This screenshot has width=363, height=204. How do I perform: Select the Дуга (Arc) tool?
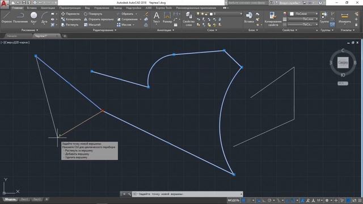(44, 18)
